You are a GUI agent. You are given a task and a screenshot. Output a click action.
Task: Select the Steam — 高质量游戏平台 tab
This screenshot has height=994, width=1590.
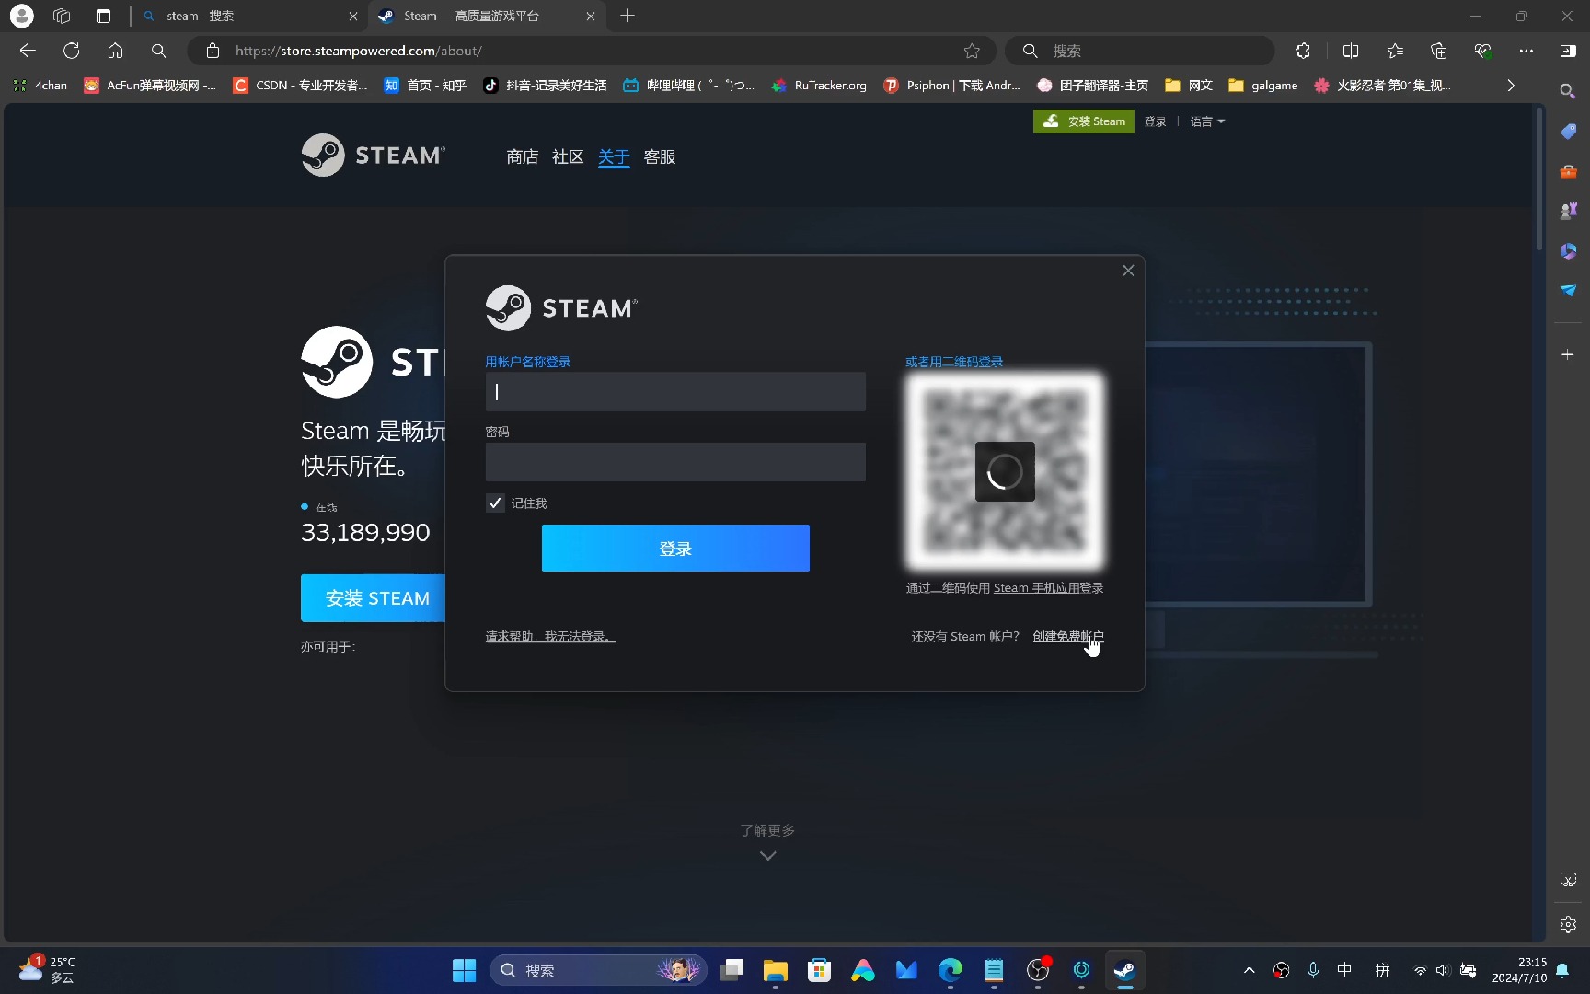point(485,16)
